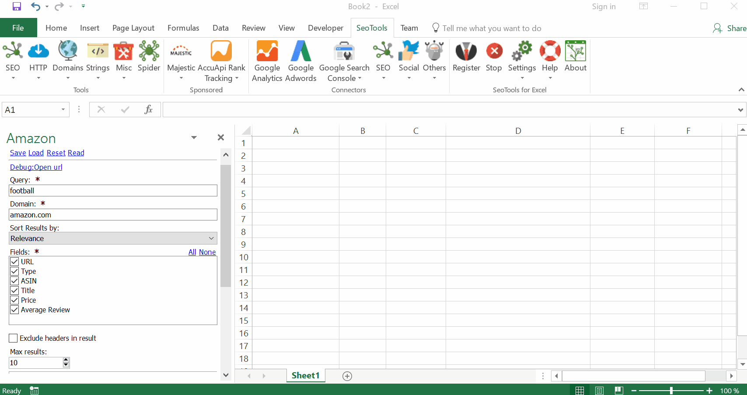Expand the formula bar
747x395 pixels.
740,110
